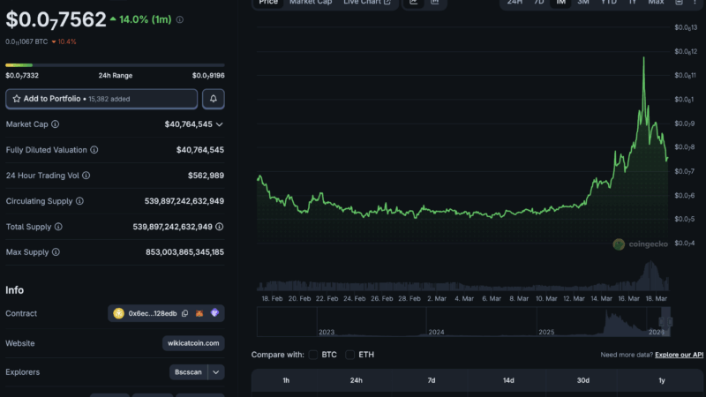Click 2023 section in chart navigator
The image size is (706, 397).
pyautogui.click(x=372, y=322)
